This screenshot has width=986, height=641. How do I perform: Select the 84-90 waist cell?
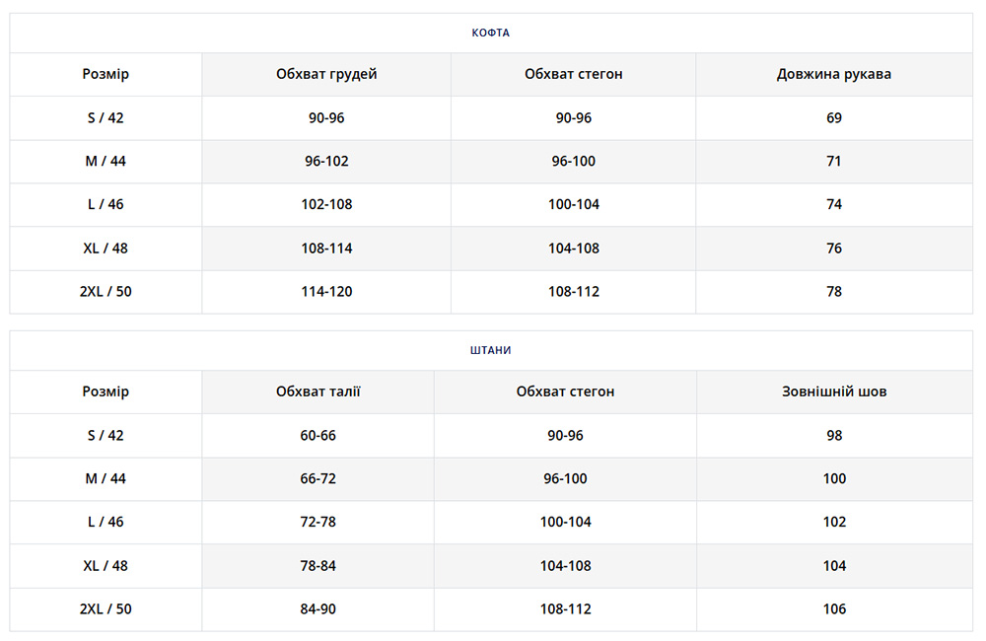318,608
